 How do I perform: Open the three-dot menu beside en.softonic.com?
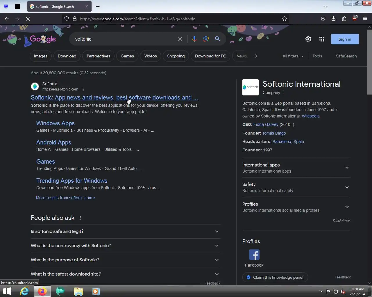tap(83, 89)
